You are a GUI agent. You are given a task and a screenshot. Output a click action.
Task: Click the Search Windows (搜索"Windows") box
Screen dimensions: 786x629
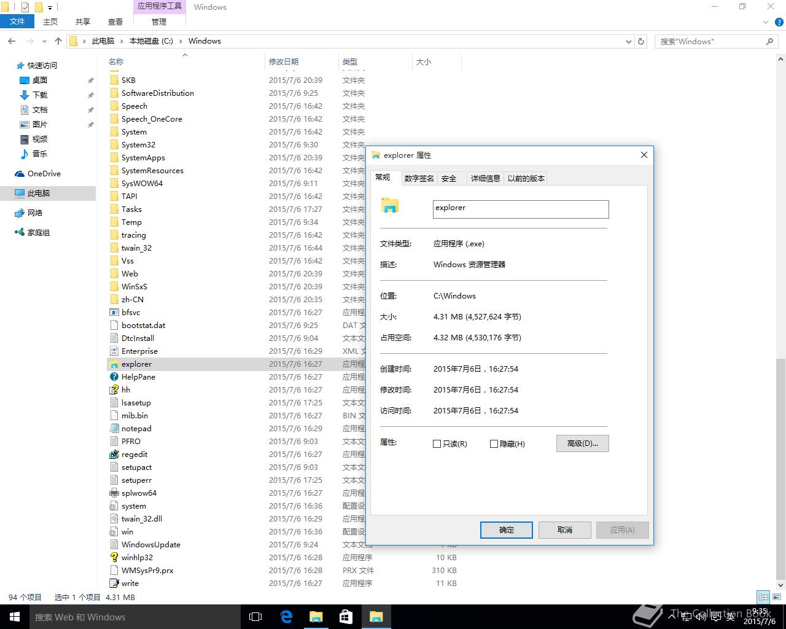(x=717, y=41)
